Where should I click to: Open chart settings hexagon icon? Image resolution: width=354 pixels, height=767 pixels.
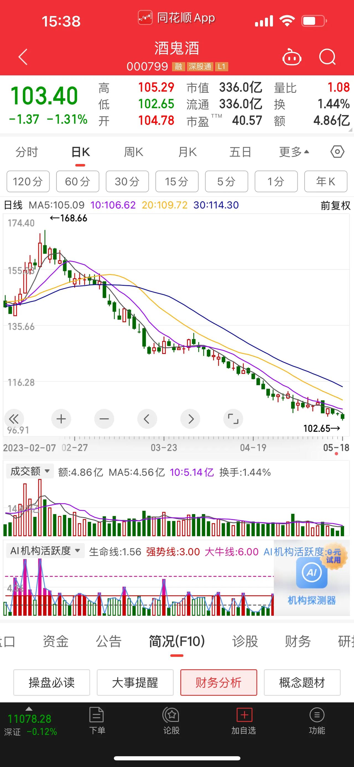click(337, 152)
